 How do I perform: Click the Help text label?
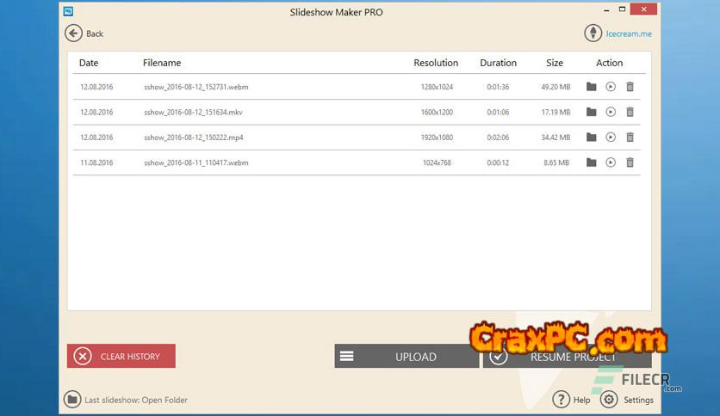coord(581,400)
